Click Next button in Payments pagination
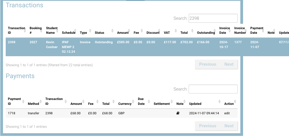289x137 pixels. pyautogui.click(x=229, y=126)
